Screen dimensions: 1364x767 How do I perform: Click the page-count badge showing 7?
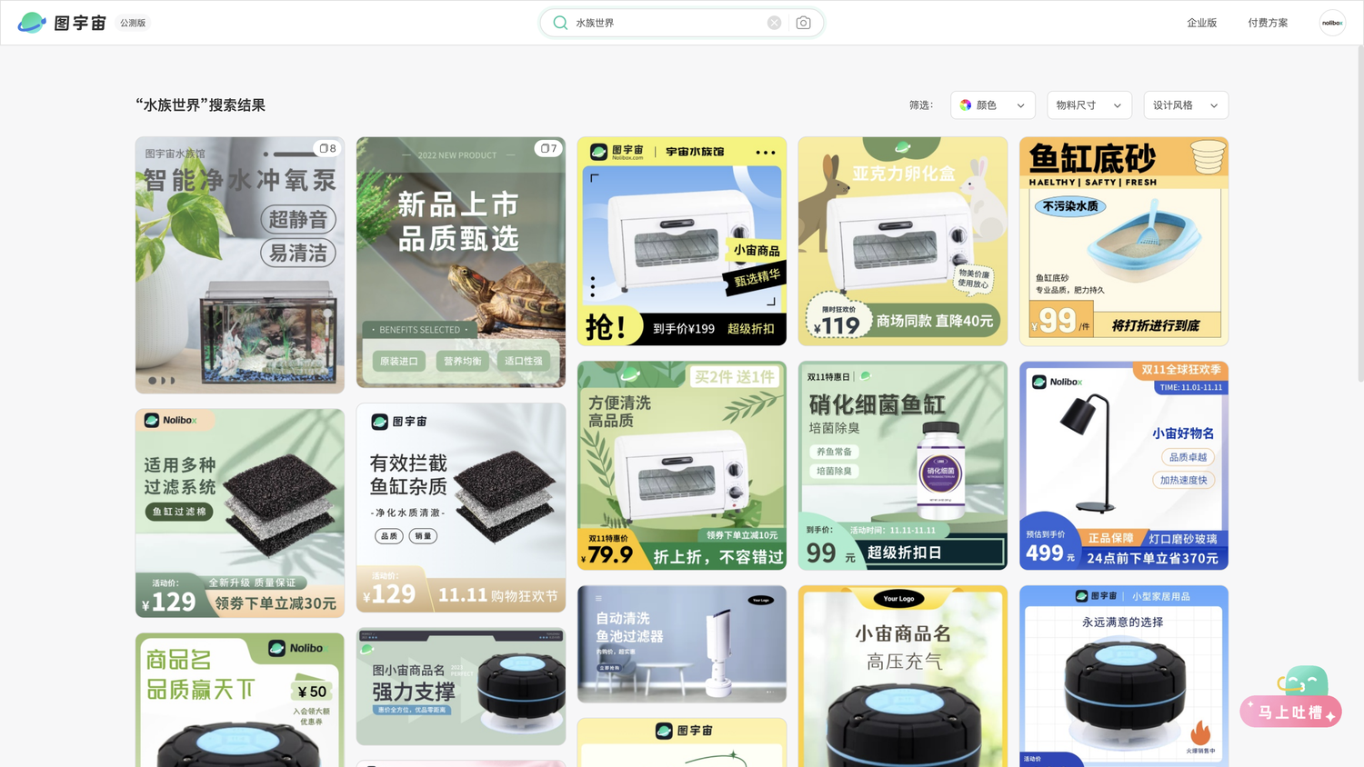coord(548,148)
